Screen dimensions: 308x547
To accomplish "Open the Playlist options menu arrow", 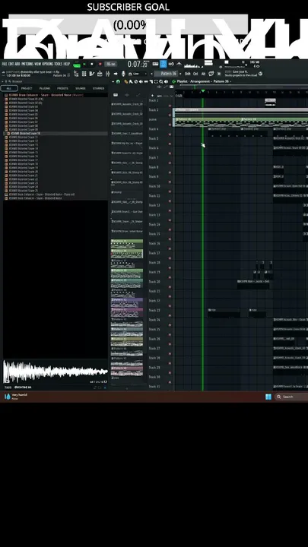I will tap(113, 81).
